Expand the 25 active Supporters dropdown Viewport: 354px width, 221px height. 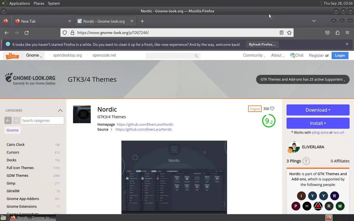coord(303,79)
